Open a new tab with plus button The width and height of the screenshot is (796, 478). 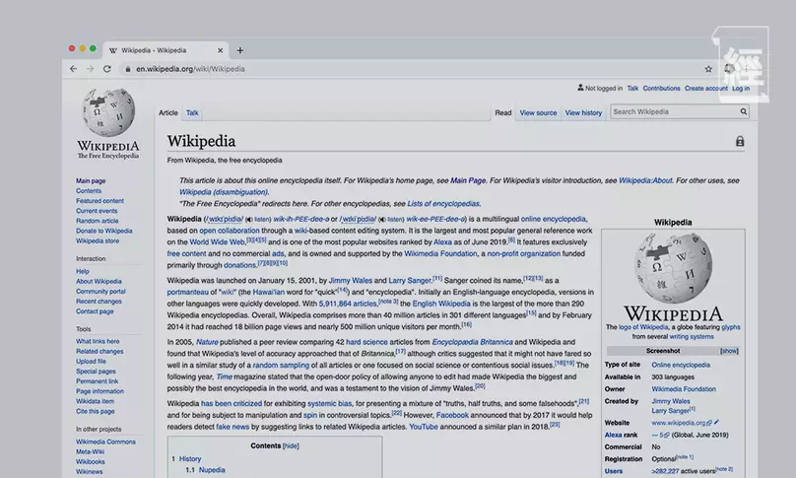point(240,50)
